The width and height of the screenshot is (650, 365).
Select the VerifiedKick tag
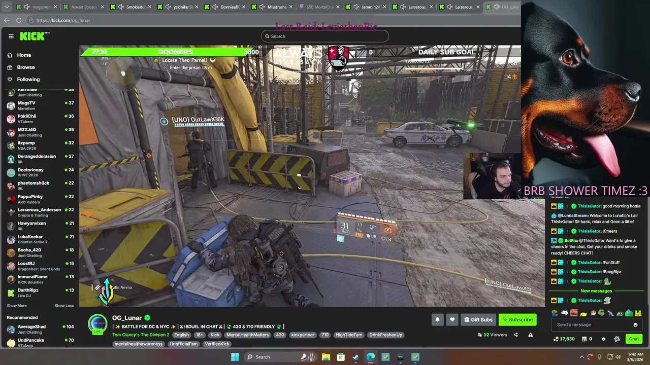point(217,344)
